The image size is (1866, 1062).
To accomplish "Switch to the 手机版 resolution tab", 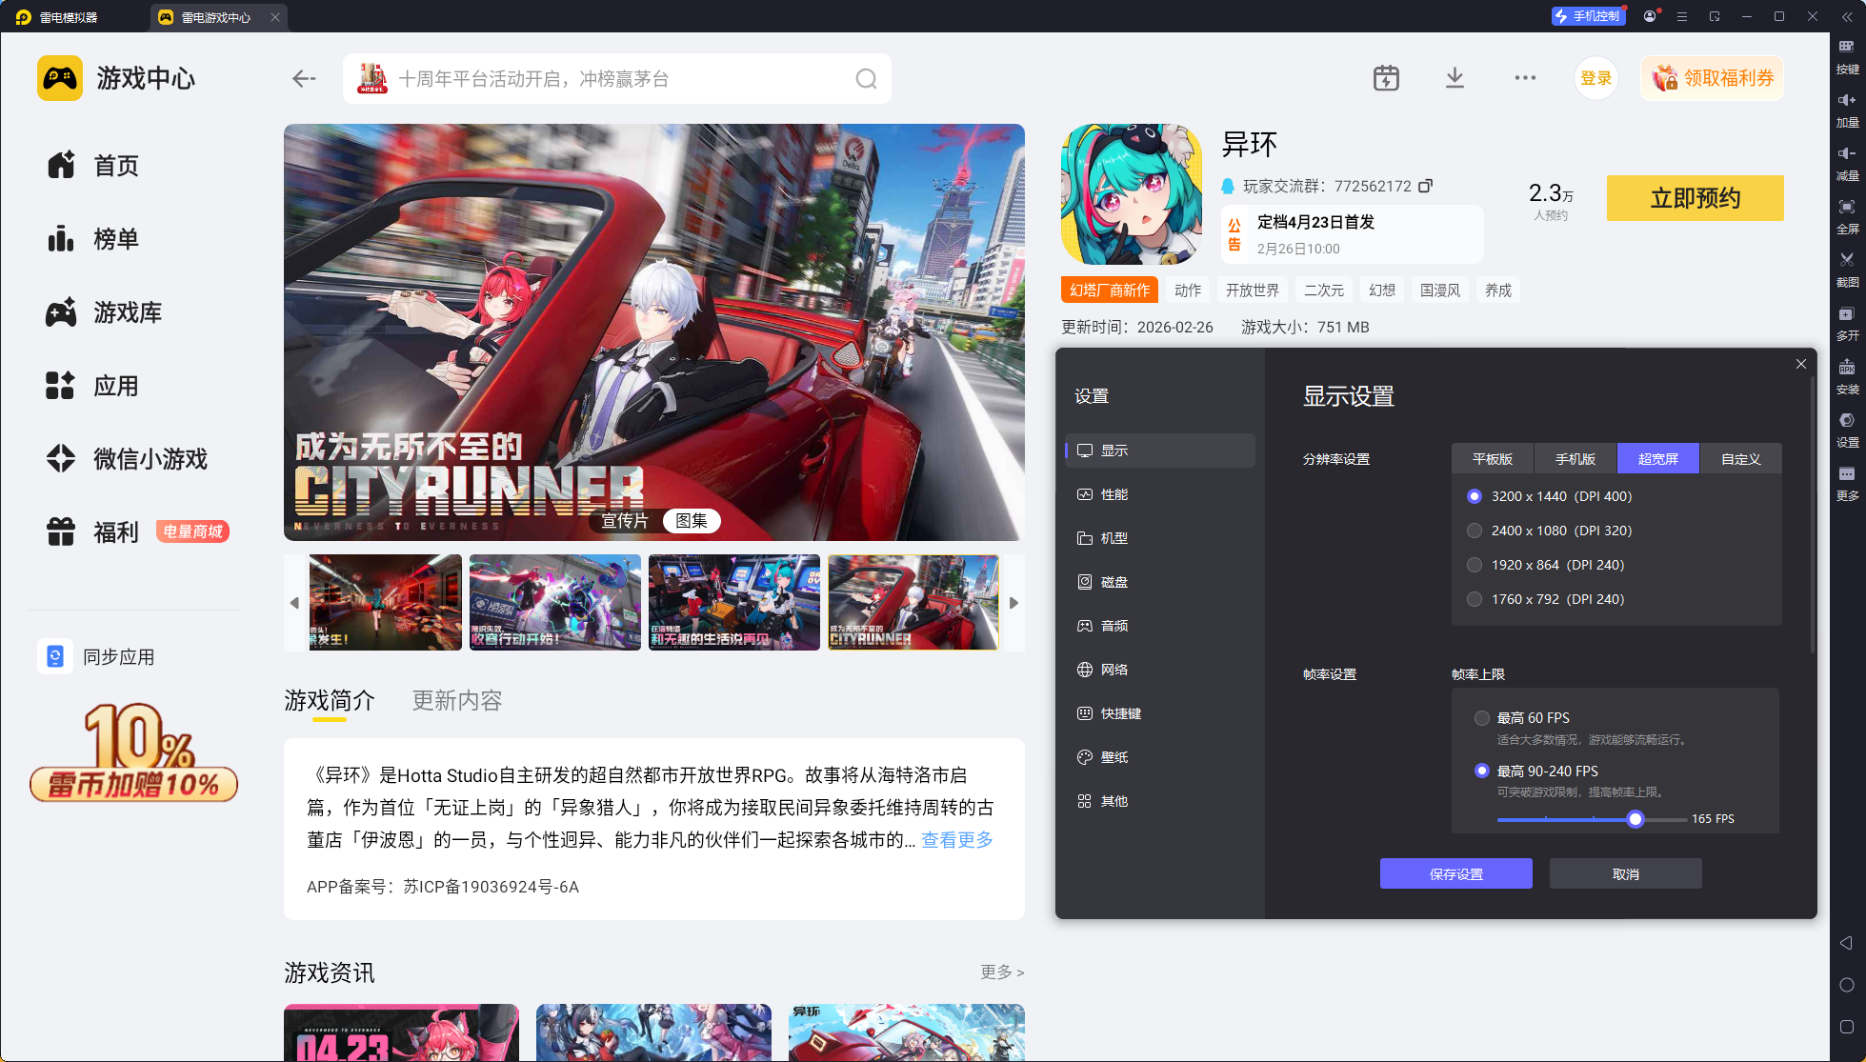I will click(1575, 459).
